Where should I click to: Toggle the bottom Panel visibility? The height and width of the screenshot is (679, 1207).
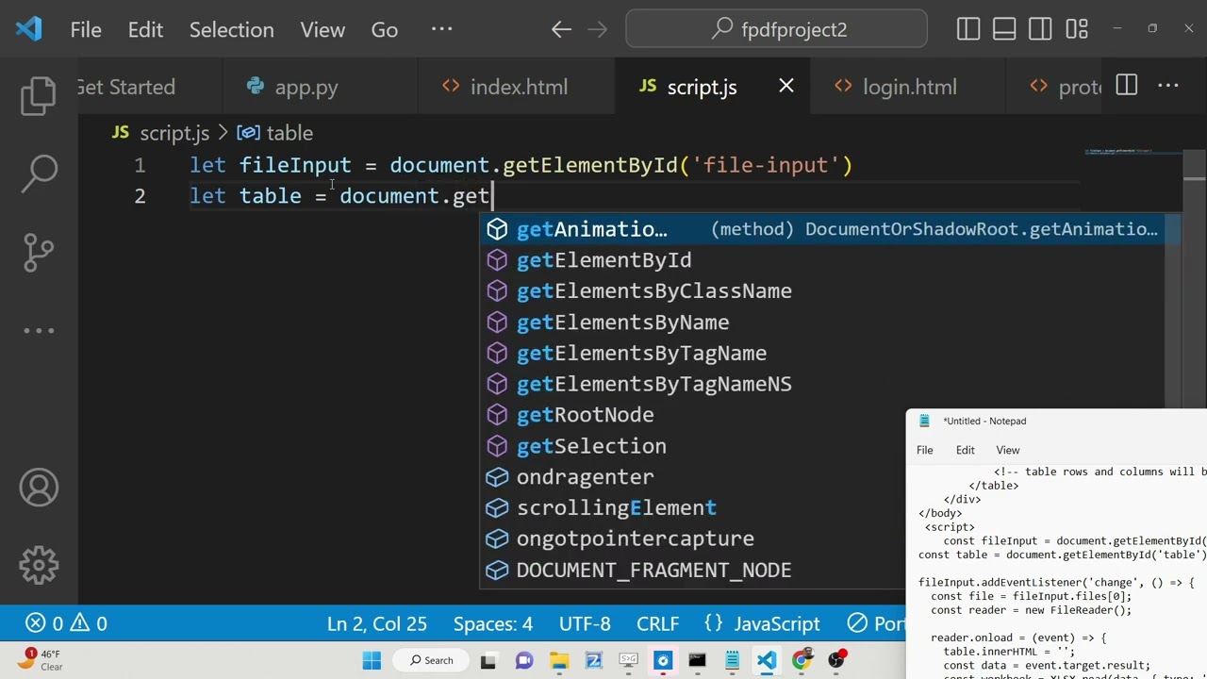1004,29
